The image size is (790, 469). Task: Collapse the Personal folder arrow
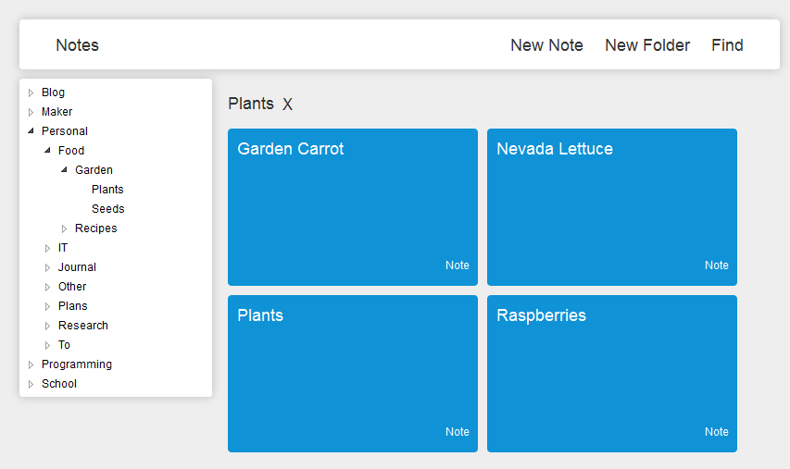(31, 131)
